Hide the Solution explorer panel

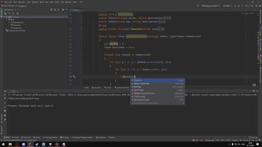coord(66,10)
